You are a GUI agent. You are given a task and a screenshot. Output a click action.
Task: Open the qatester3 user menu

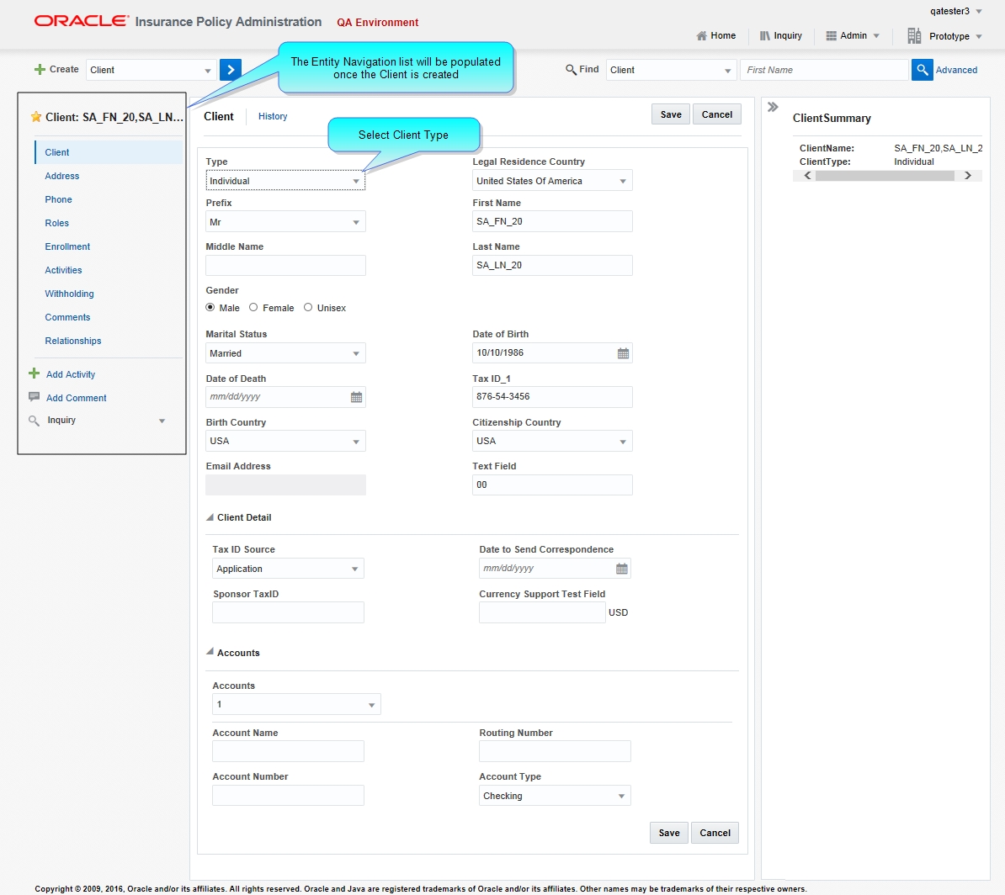pos(955,11)
